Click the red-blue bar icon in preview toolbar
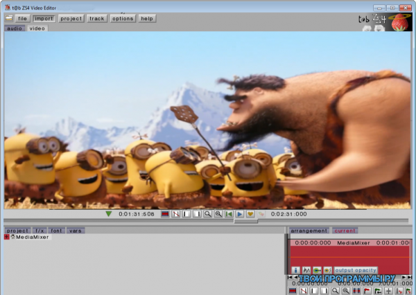Viewport: 416px width, 295px height. tap(165, 214)
